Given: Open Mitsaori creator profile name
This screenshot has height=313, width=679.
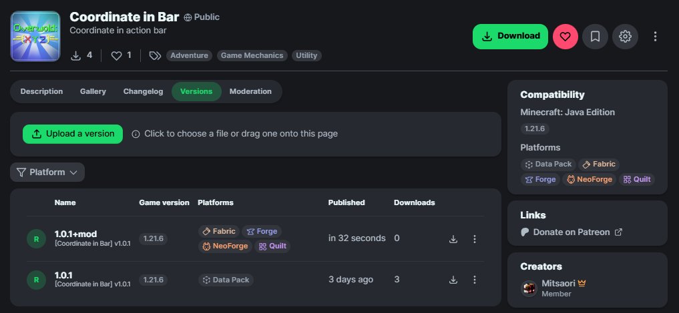Looking at the screenshot, I should (x=558, y=284).
